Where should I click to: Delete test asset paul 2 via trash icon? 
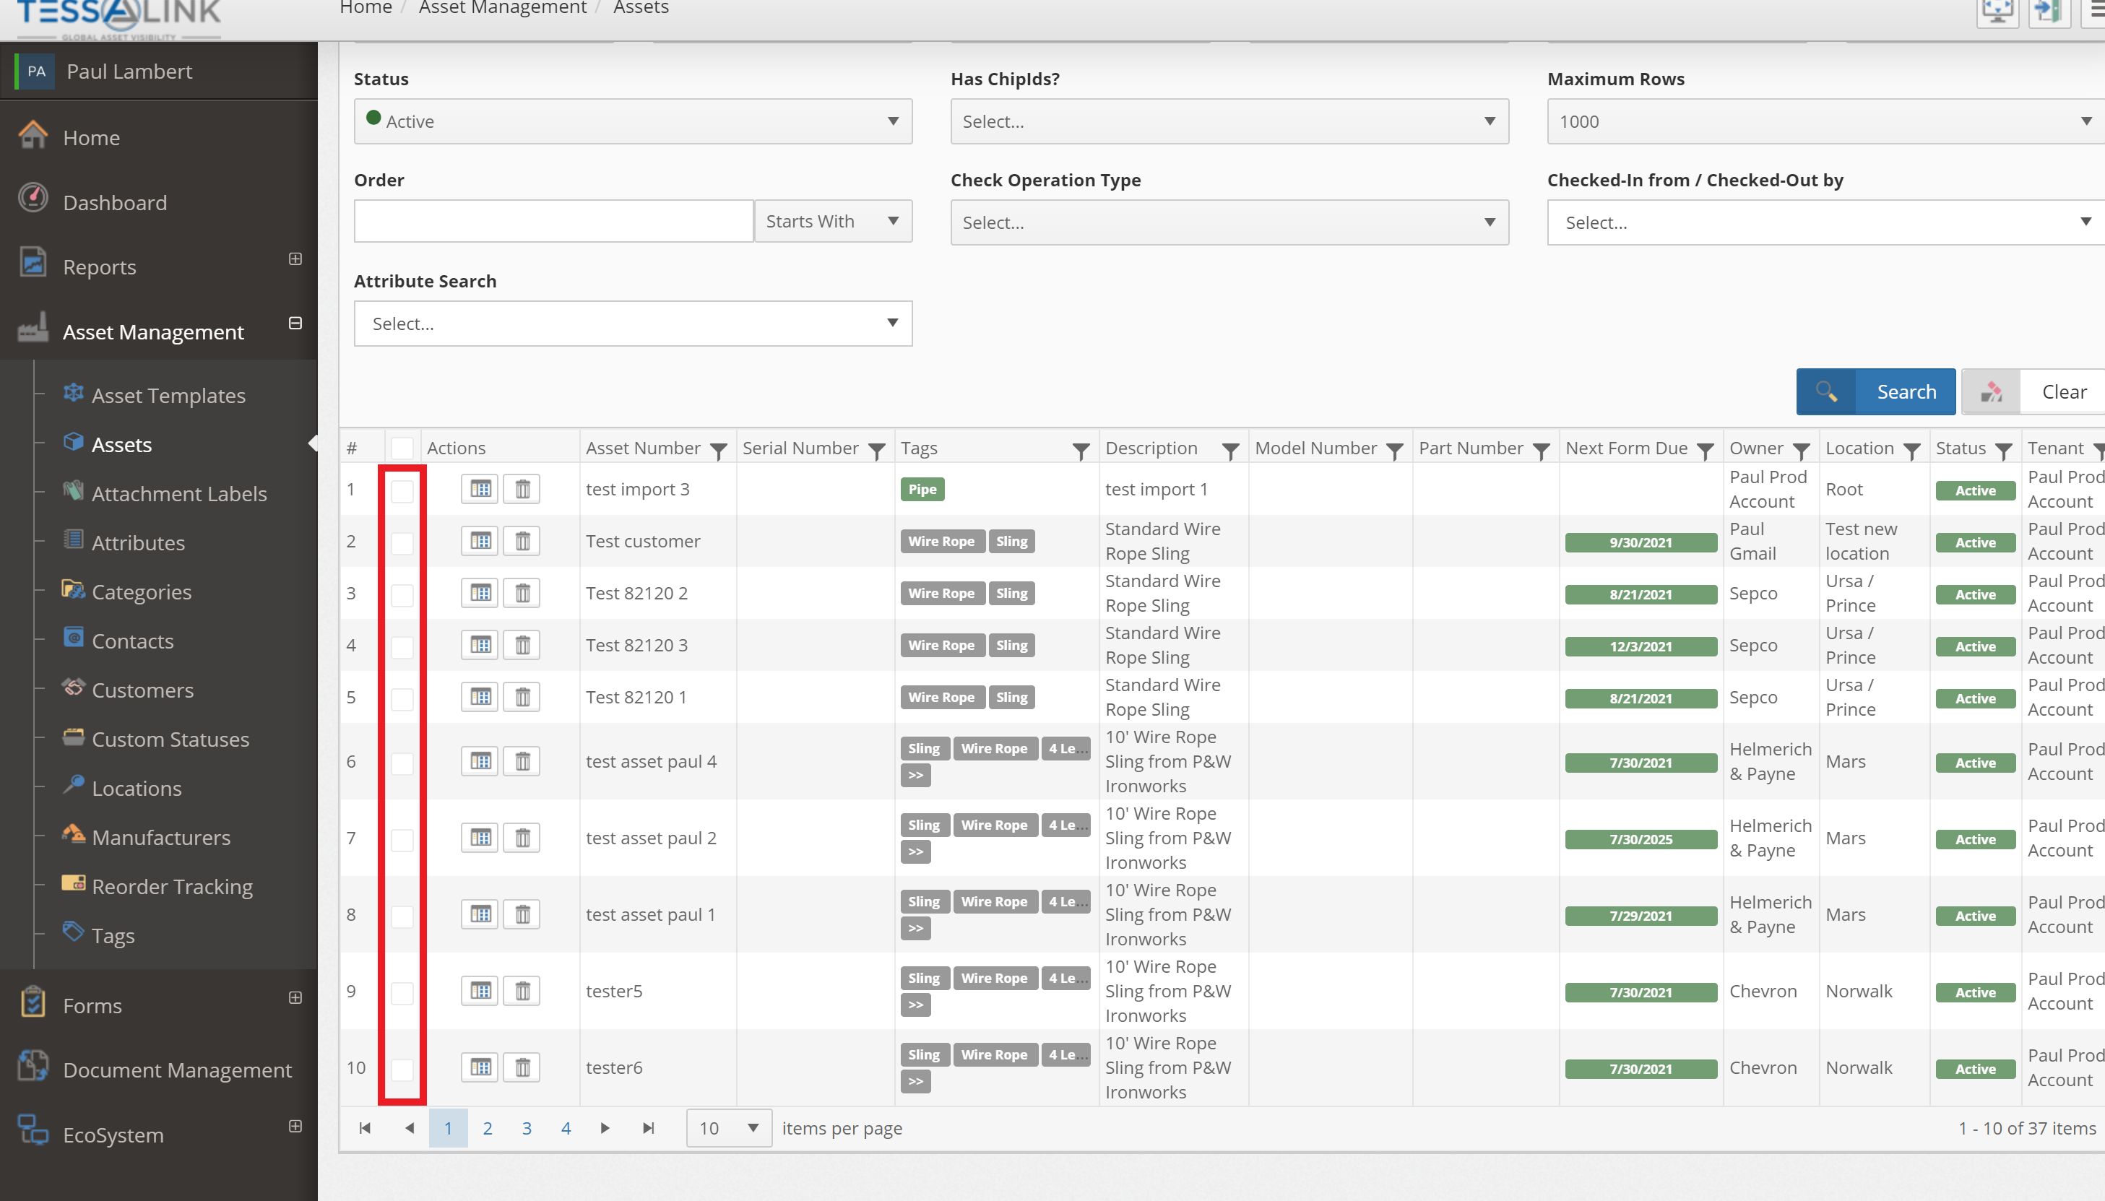(x=522, y=838)
